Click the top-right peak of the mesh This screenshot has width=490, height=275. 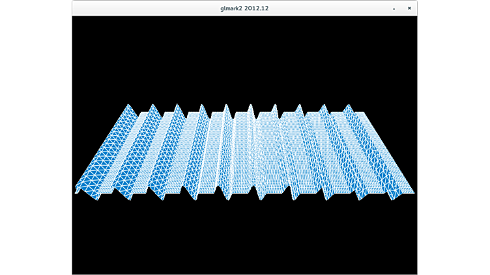coord(346,107)
